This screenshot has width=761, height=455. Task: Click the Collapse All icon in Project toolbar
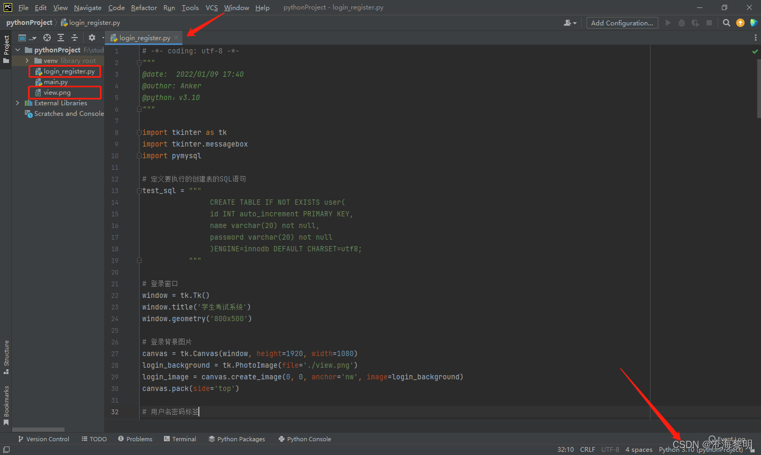coord(75,38)
